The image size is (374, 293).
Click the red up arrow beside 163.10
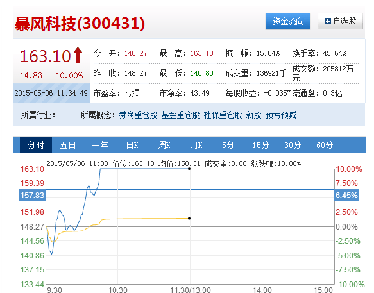78,55
